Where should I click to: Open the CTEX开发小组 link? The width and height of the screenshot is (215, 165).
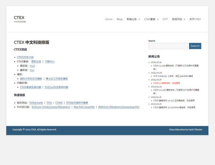pos(25,57)
